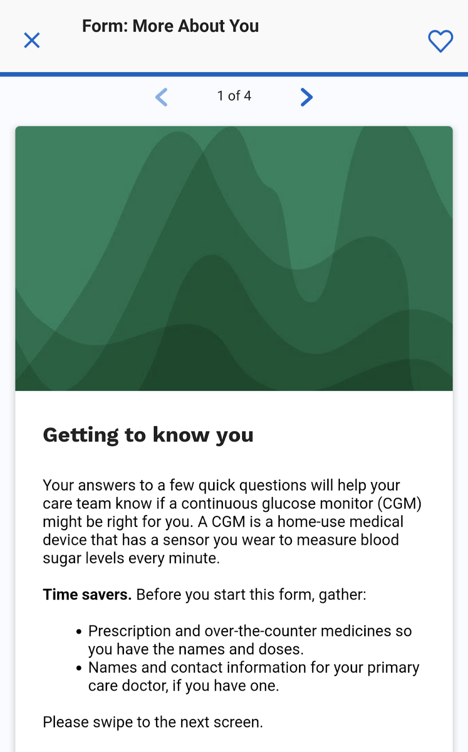
Task: Select the "Form: More About You" title
Action: (170, 26)
